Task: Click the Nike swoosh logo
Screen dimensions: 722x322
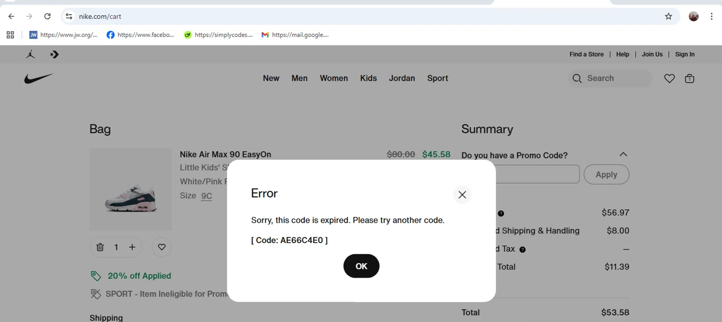Action: click(39, 78)
